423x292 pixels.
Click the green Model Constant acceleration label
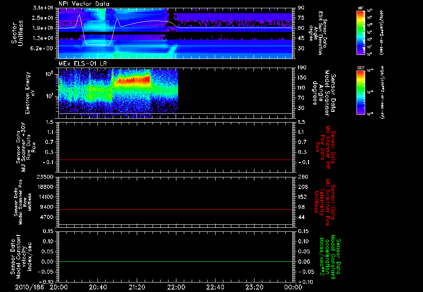[330, 257]
